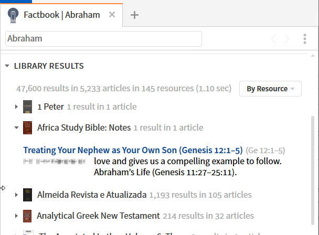
Task: Click Africa Study Bible cover icon
Action: pos(27,127)
